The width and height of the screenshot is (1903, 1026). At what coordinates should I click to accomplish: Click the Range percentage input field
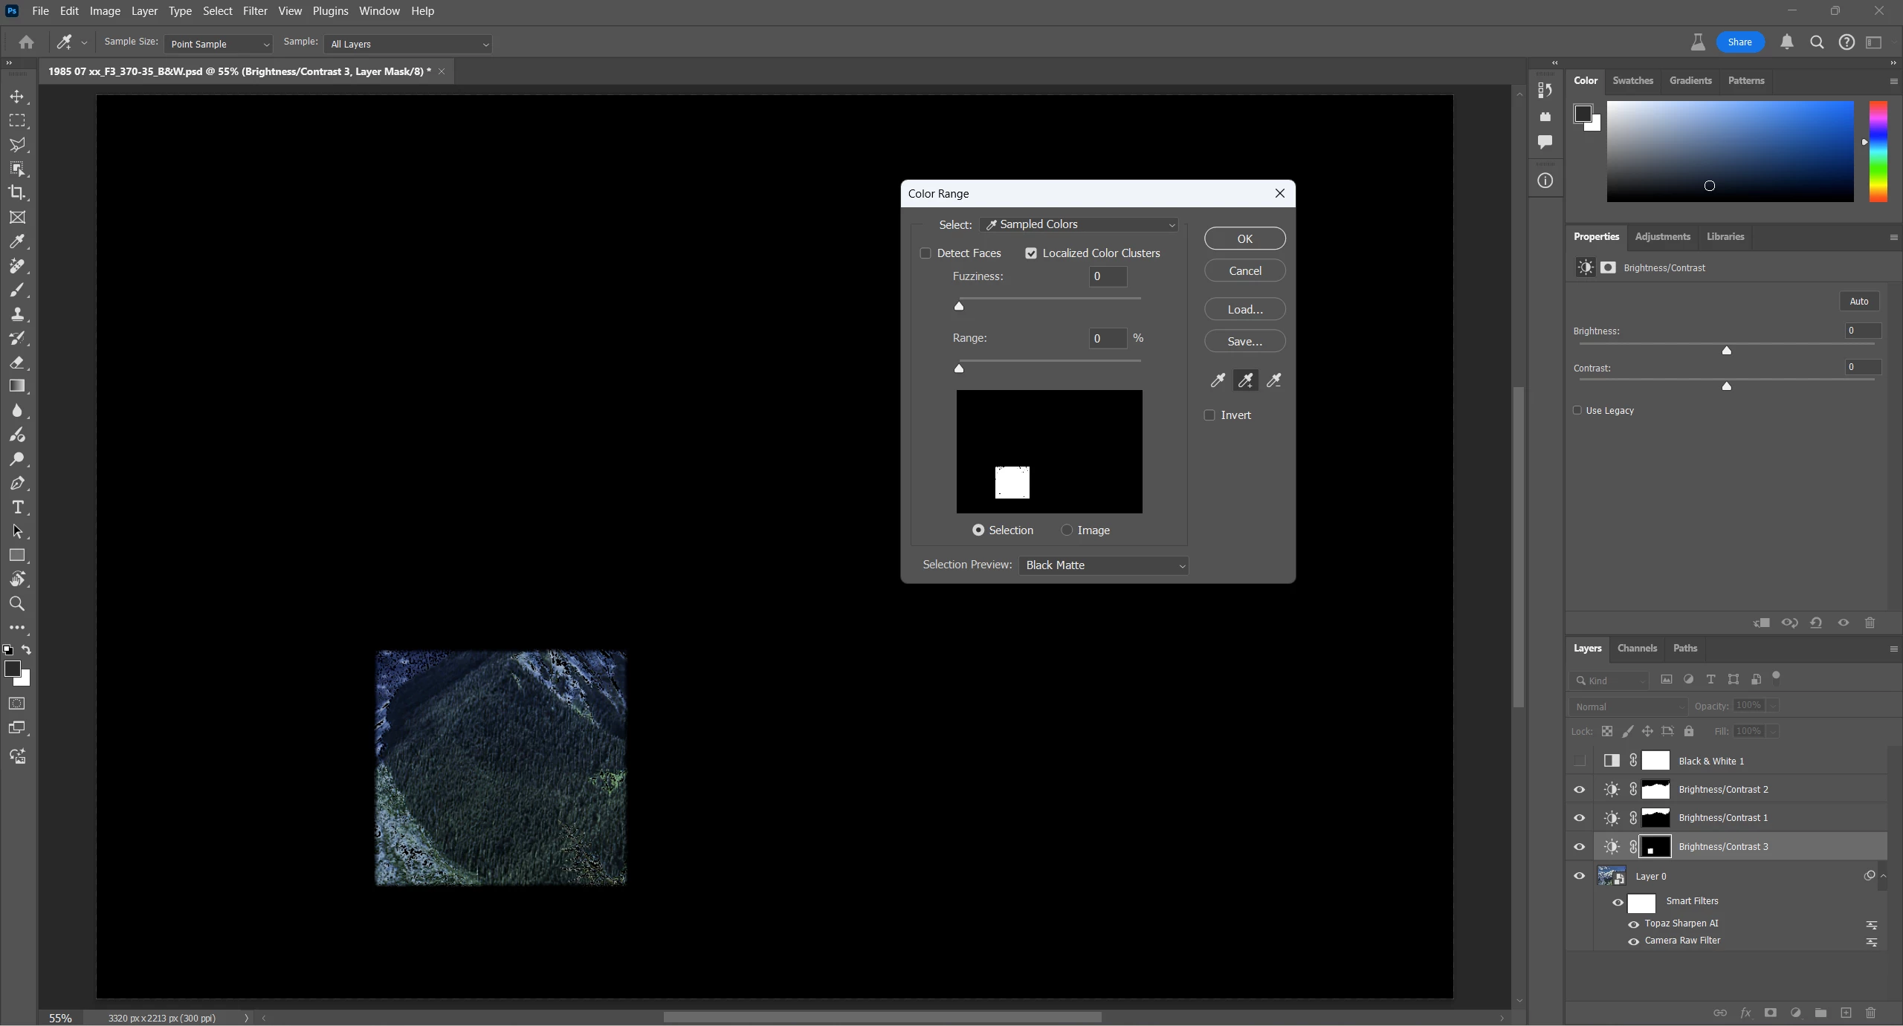[1107, 339]
